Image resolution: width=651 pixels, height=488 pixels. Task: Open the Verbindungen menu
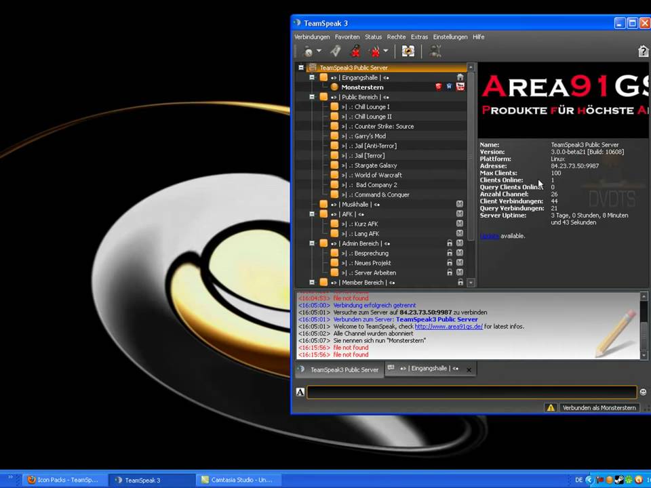click(312, 37)
